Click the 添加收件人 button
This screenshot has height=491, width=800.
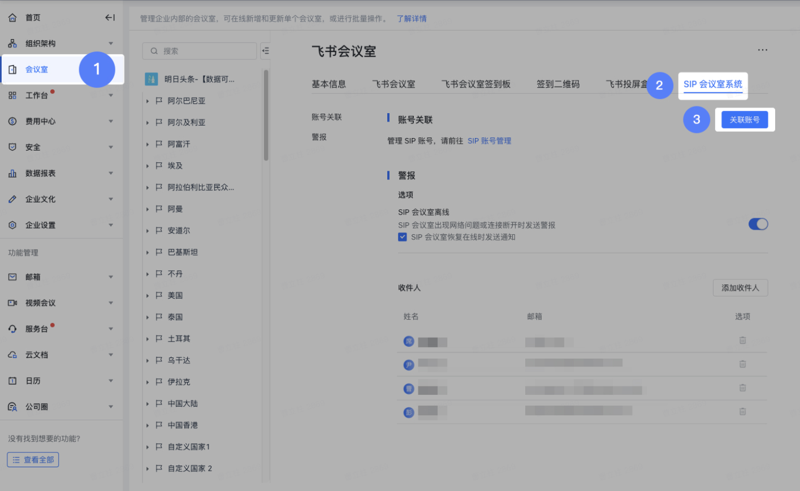tap(740, 288)
